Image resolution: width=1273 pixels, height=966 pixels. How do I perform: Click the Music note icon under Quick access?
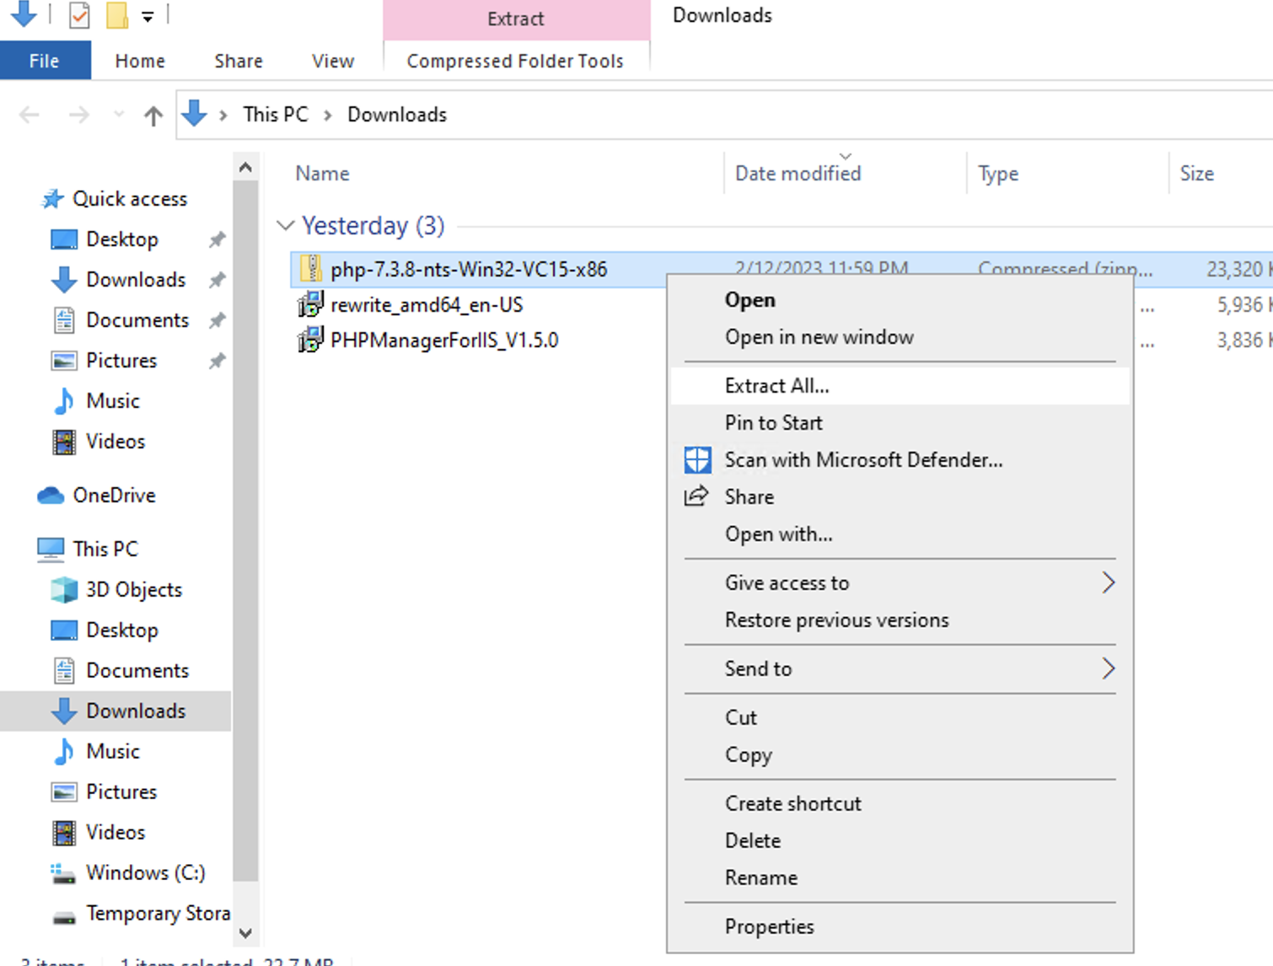pos(64,401)
